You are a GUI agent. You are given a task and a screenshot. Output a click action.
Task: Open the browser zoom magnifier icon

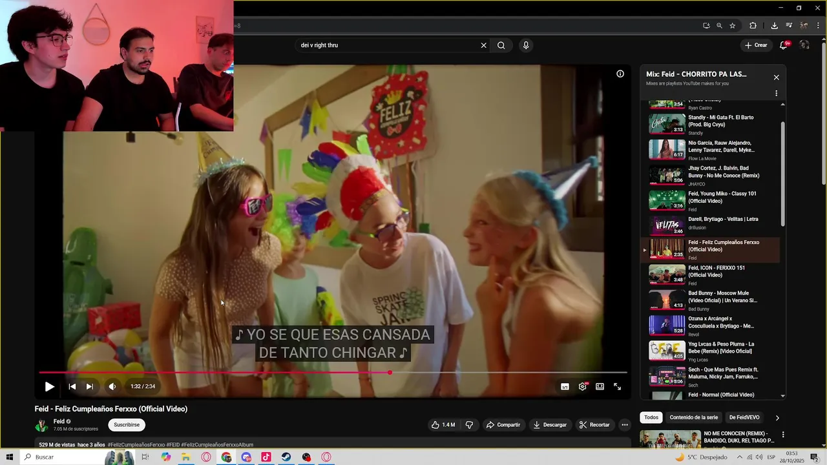click(719, 26)
